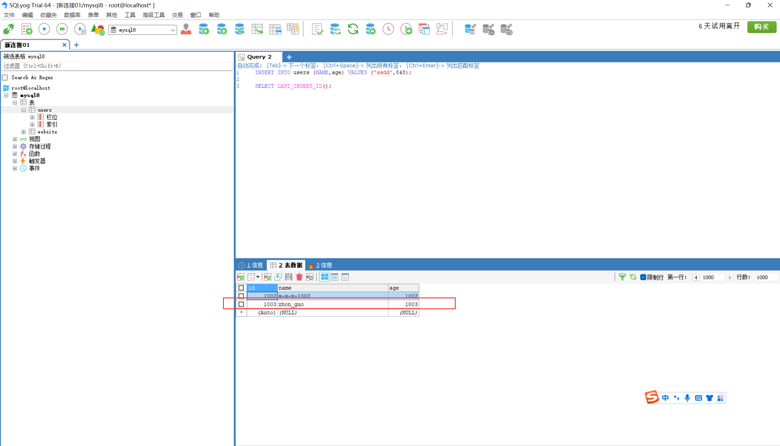Expand the website table node
Screen dimensions: 780x446
coord(23,132)
